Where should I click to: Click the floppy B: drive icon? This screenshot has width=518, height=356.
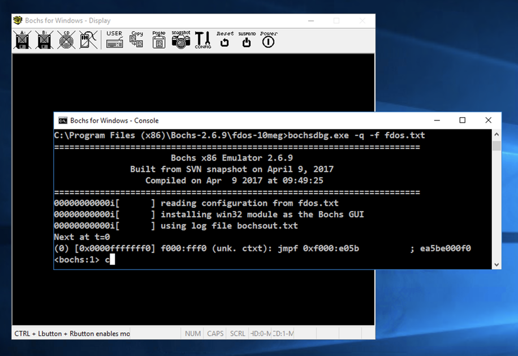click(44, 40)
